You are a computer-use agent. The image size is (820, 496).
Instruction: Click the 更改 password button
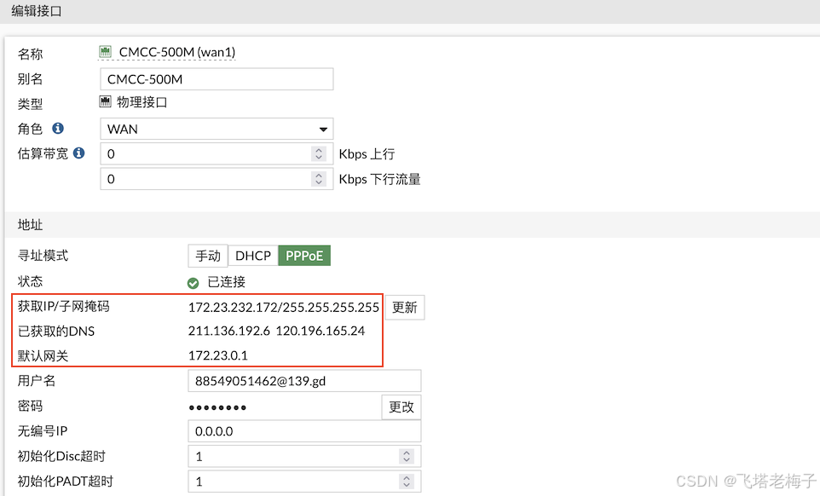(x=401, y=407)
